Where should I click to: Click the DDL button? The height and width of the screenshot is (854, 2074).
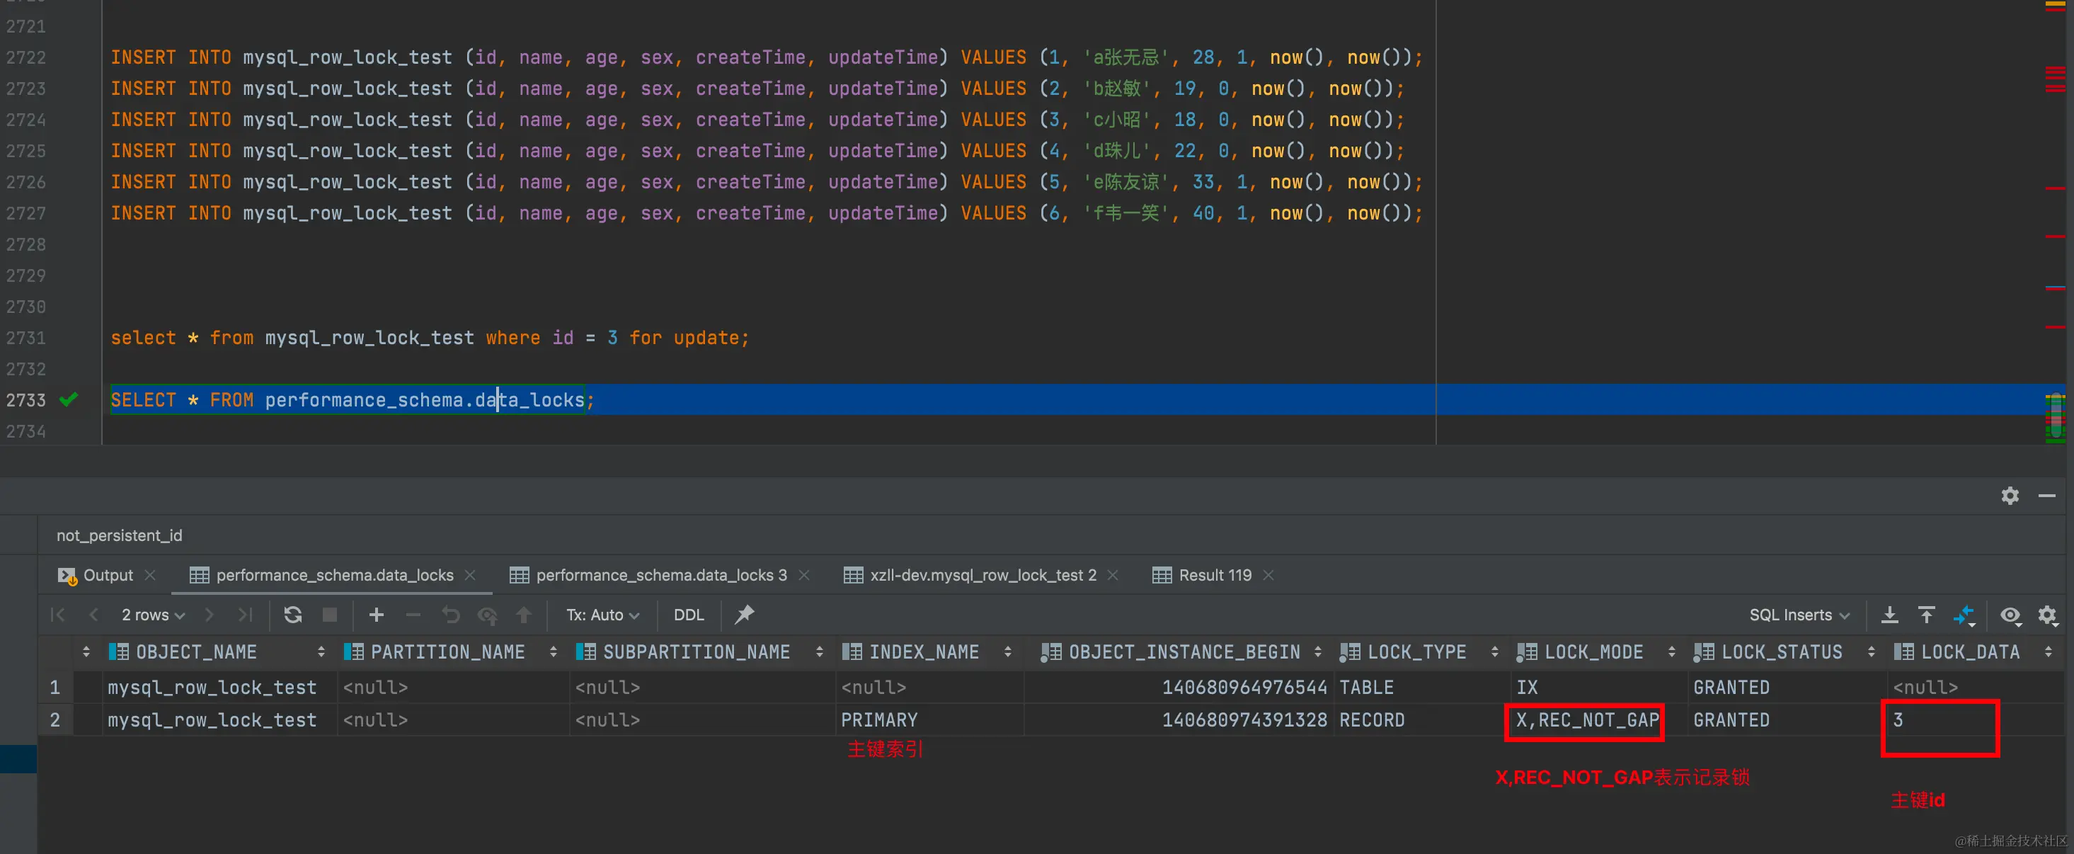click(x=688, y=615)
